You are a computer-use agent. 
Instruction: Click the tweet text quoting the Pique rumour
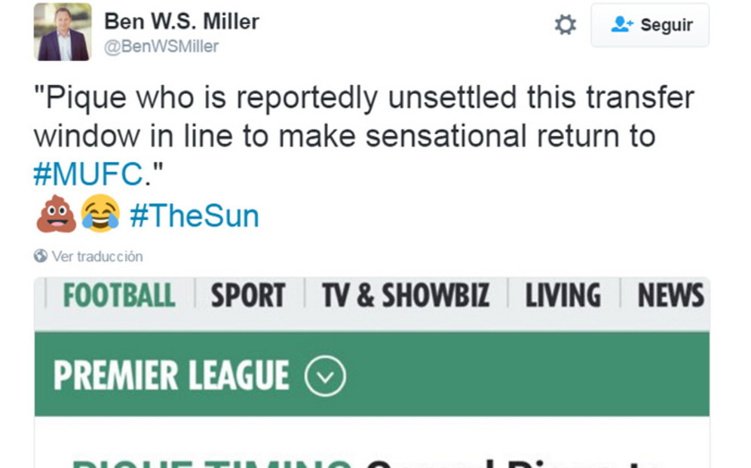pos(362,118)
